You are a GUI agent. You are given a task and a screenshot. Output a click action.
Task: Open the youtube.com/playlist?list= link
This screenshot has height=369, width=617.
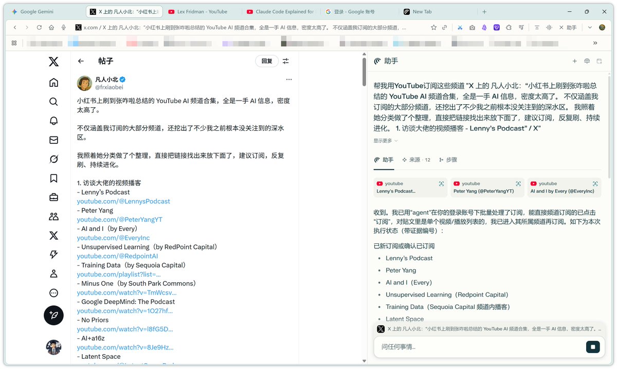tap(119, 275)
